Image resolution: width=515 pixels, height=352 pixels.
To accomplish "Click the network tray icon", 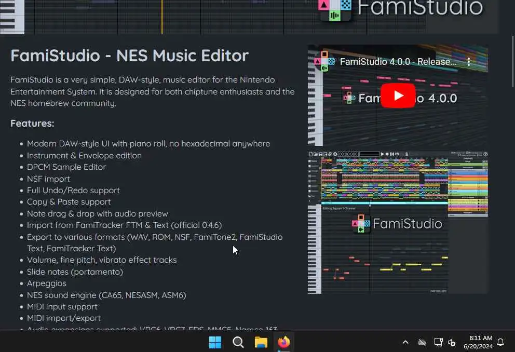I will coord(438,342).
